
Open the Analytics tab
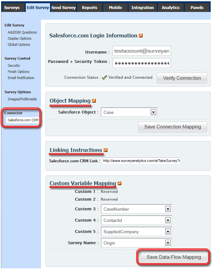click(171, 7)
